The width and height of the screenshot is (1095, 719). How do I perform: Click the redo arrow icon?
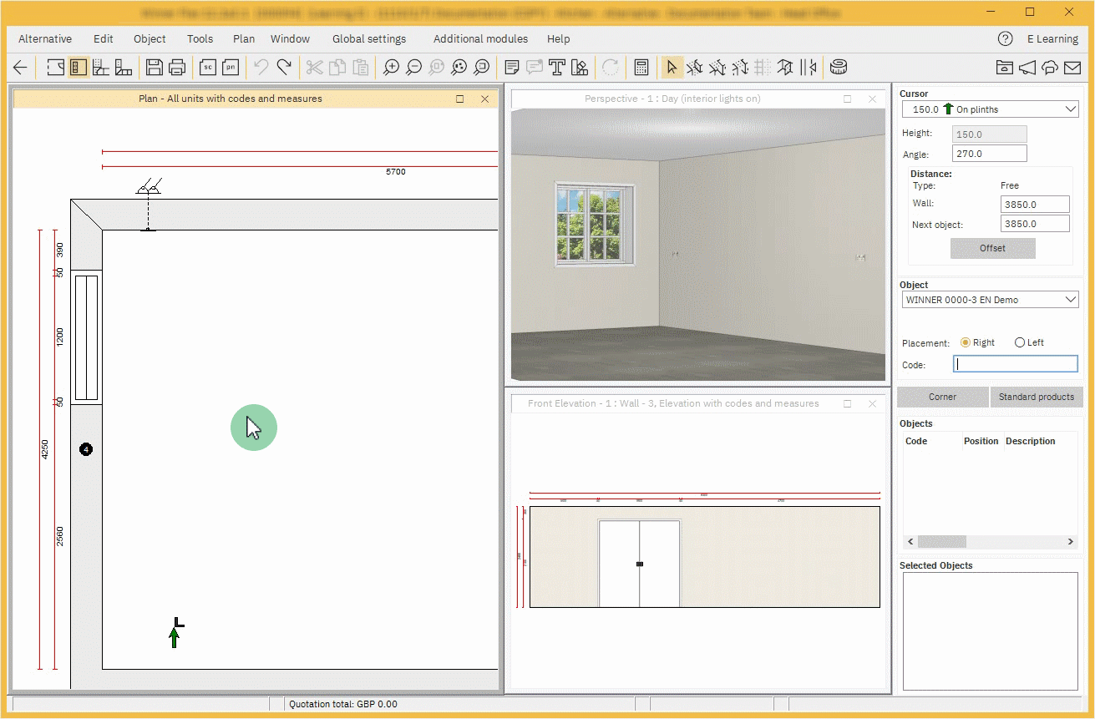click(x=284, y=68)
